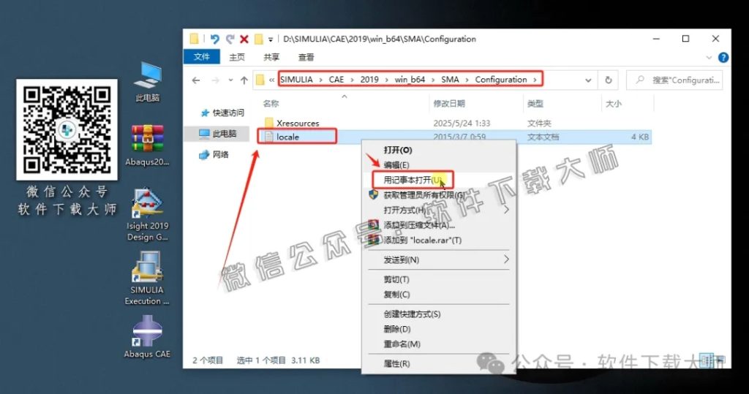This screenshot has width=749, height=394.
Task: Open 此电脑 desktop icon
Action: tap(148, 82)
